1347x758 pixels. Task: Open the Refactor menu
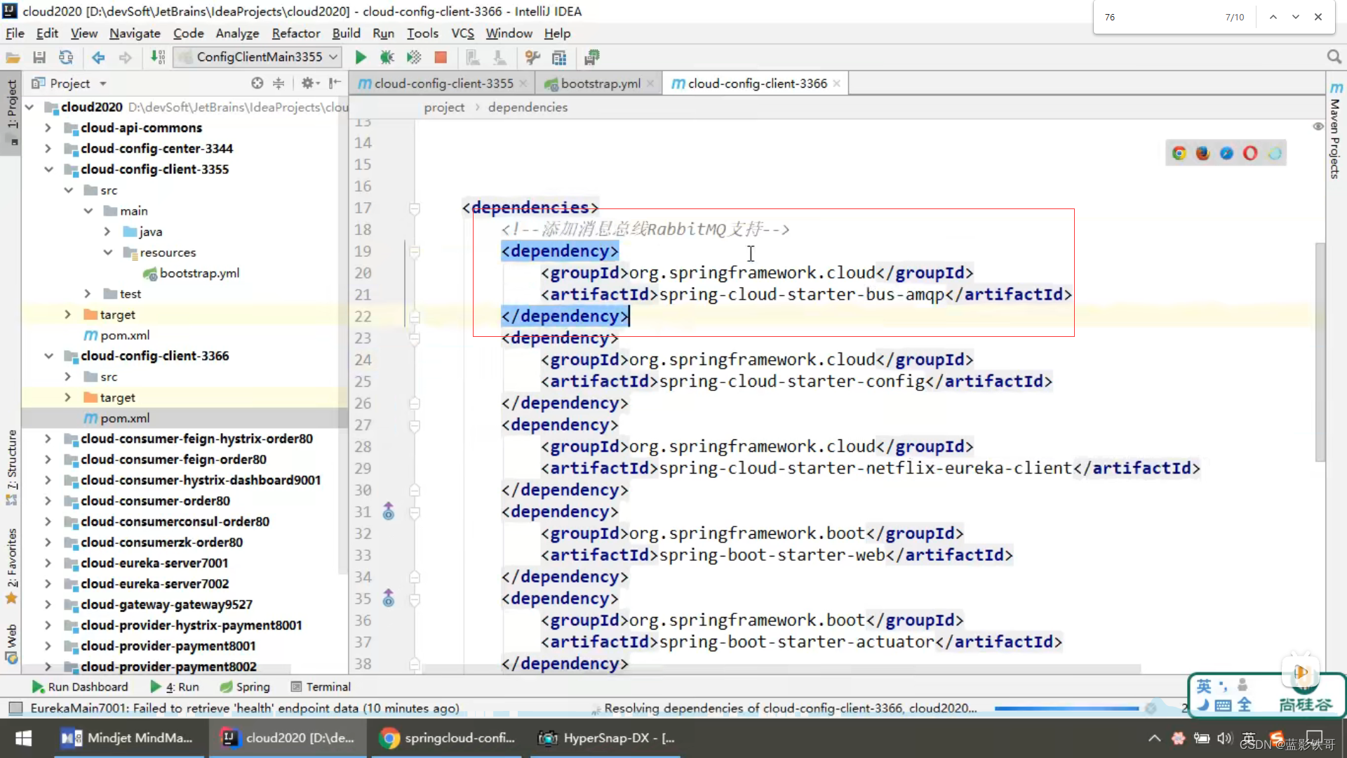(x=295, y=33)
